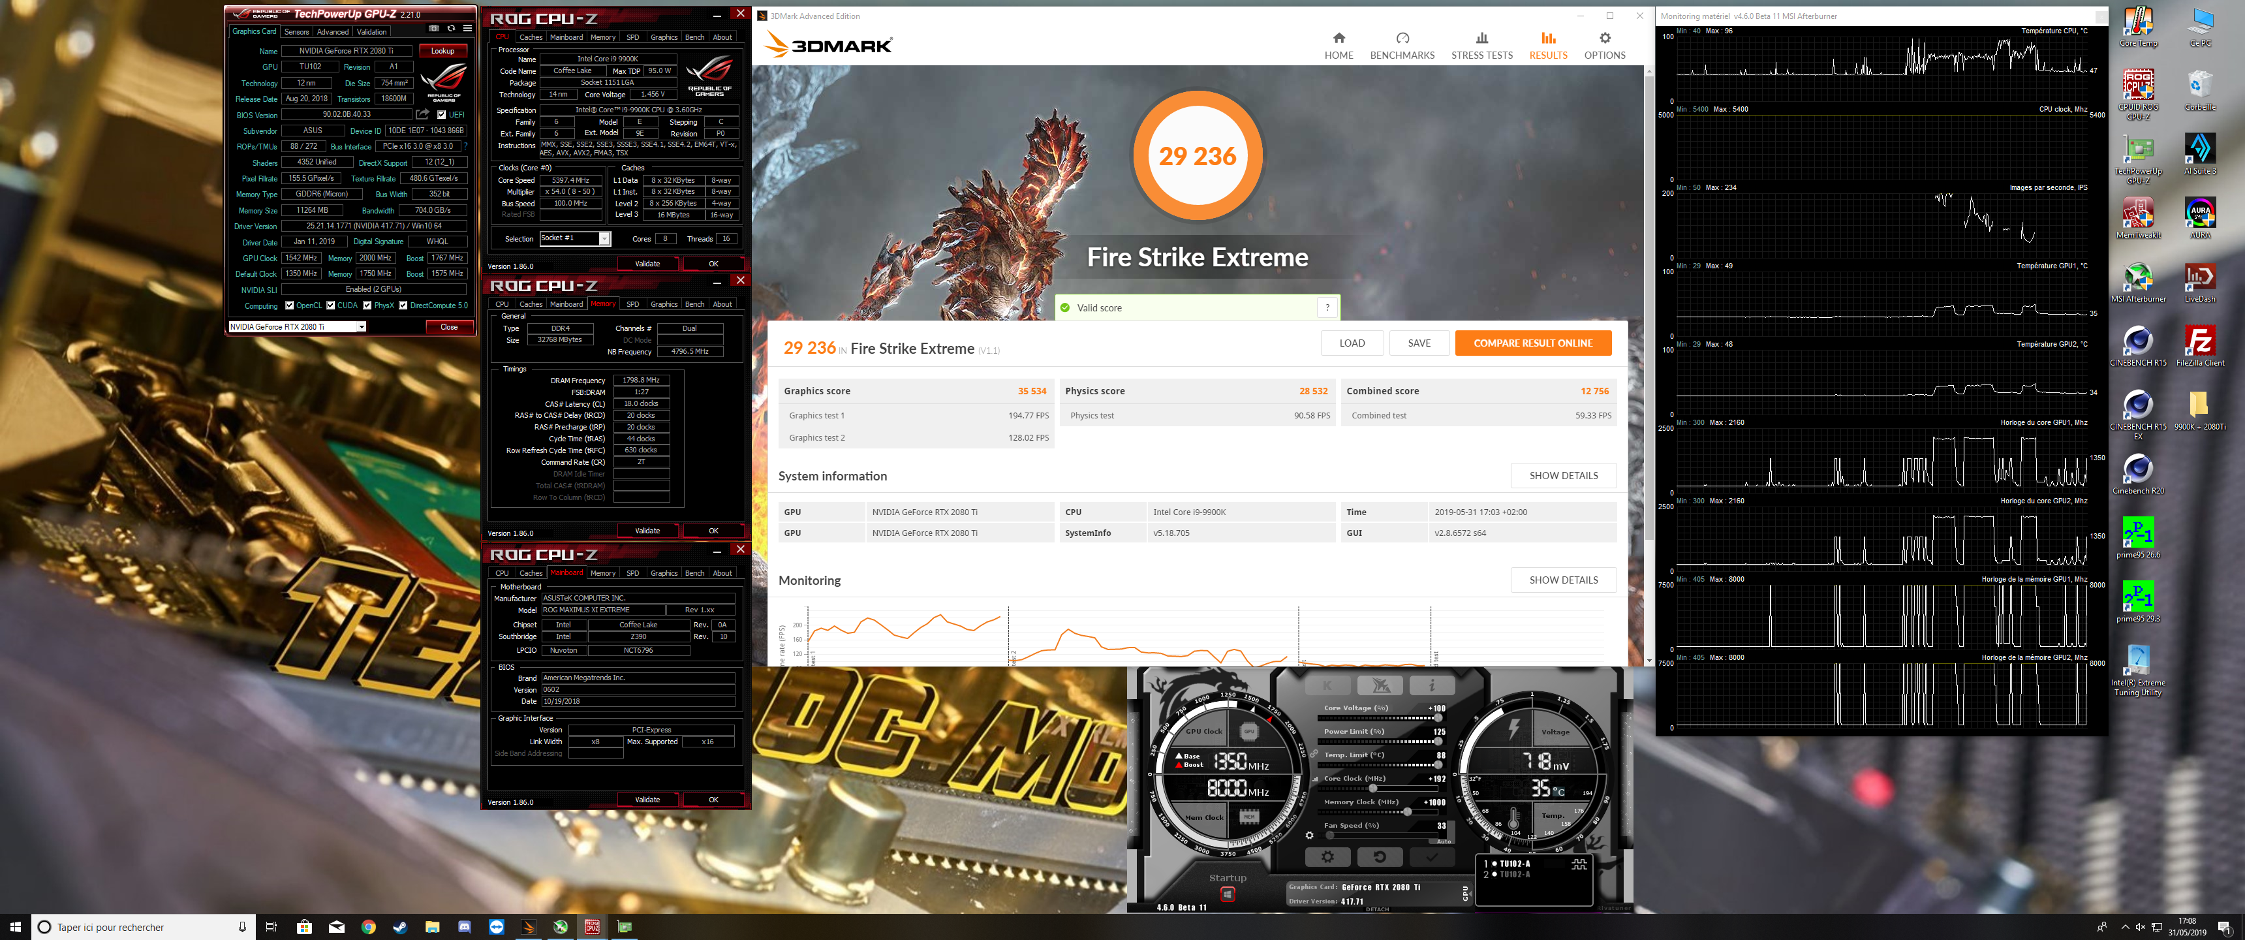This screenshot has width=2245, height=940.
Task: Click Compare Result Online in 3DMark
Action: click(1532, 343)
